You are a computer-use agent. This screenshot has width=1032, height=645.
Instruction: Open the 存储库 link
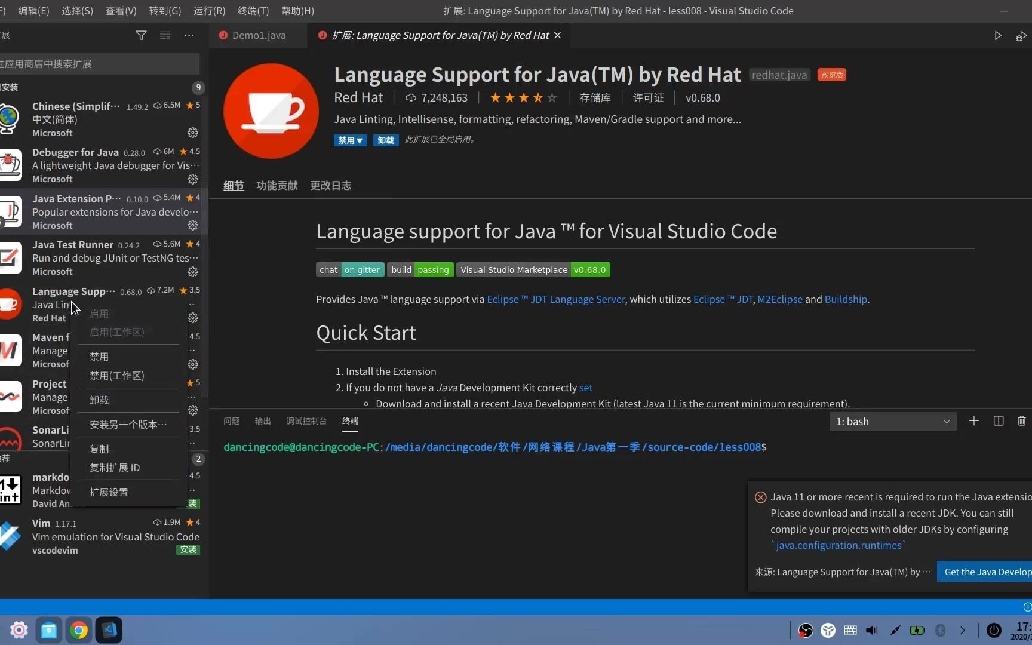click(x=595, y=98)
